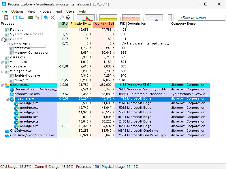Toggle the lower pane view icon
Viewport: 226px width, 169px height.
22,18
